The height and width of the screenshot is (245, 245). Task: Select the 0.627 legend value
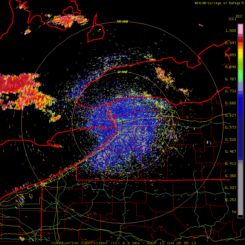coord(231,115)
